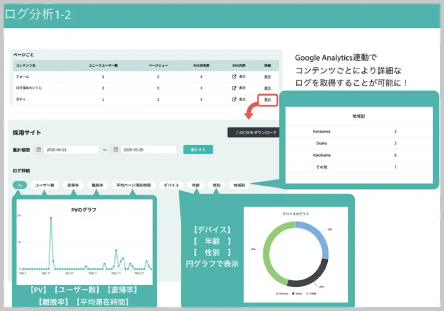The height and width of the screenshot is (311, 444).
Task: Click the このCSVをダウンロード button
Action: (253, 133)
